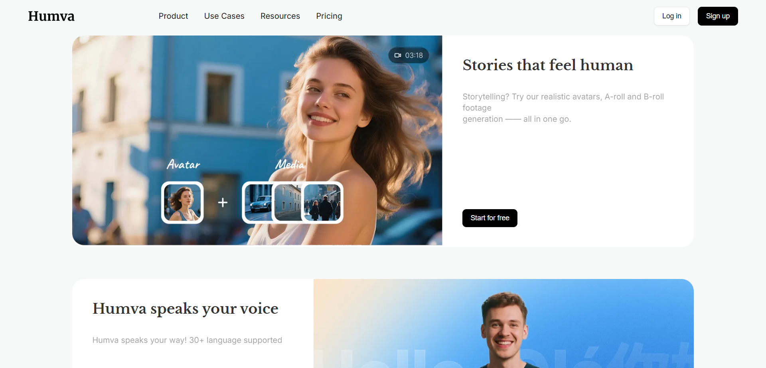Click the smiling man hero image
This screenshot has height=368, width=766.
coord(503,323)
